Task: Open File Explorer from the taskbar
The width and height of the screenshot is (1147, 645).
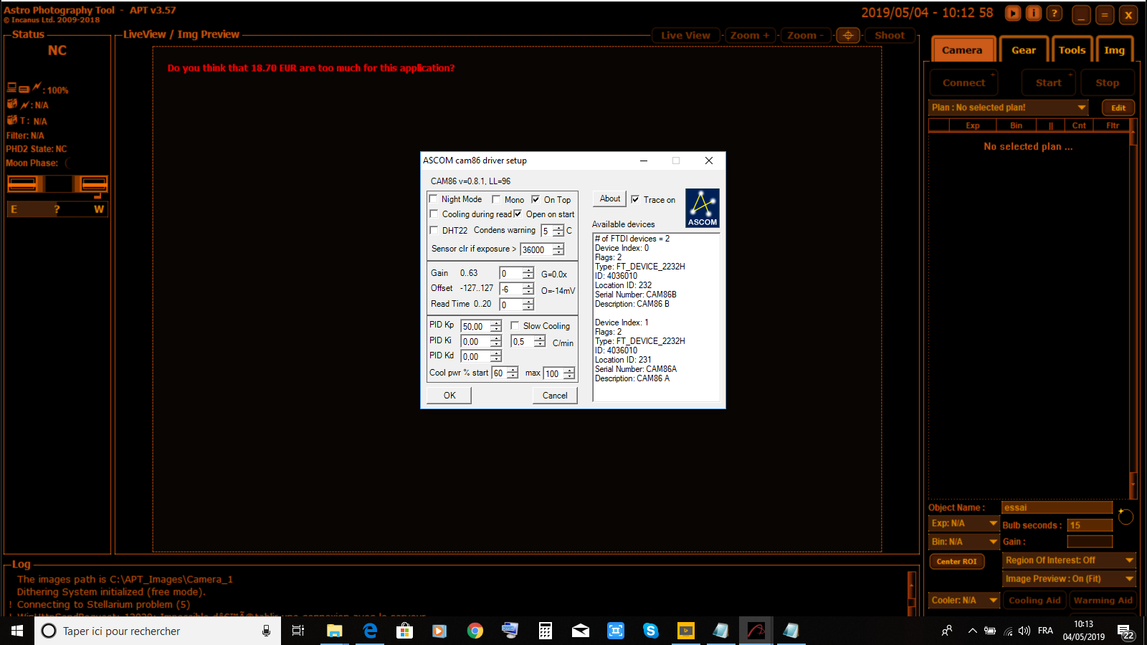Action: pyautogui.click(x=334, y=631)
